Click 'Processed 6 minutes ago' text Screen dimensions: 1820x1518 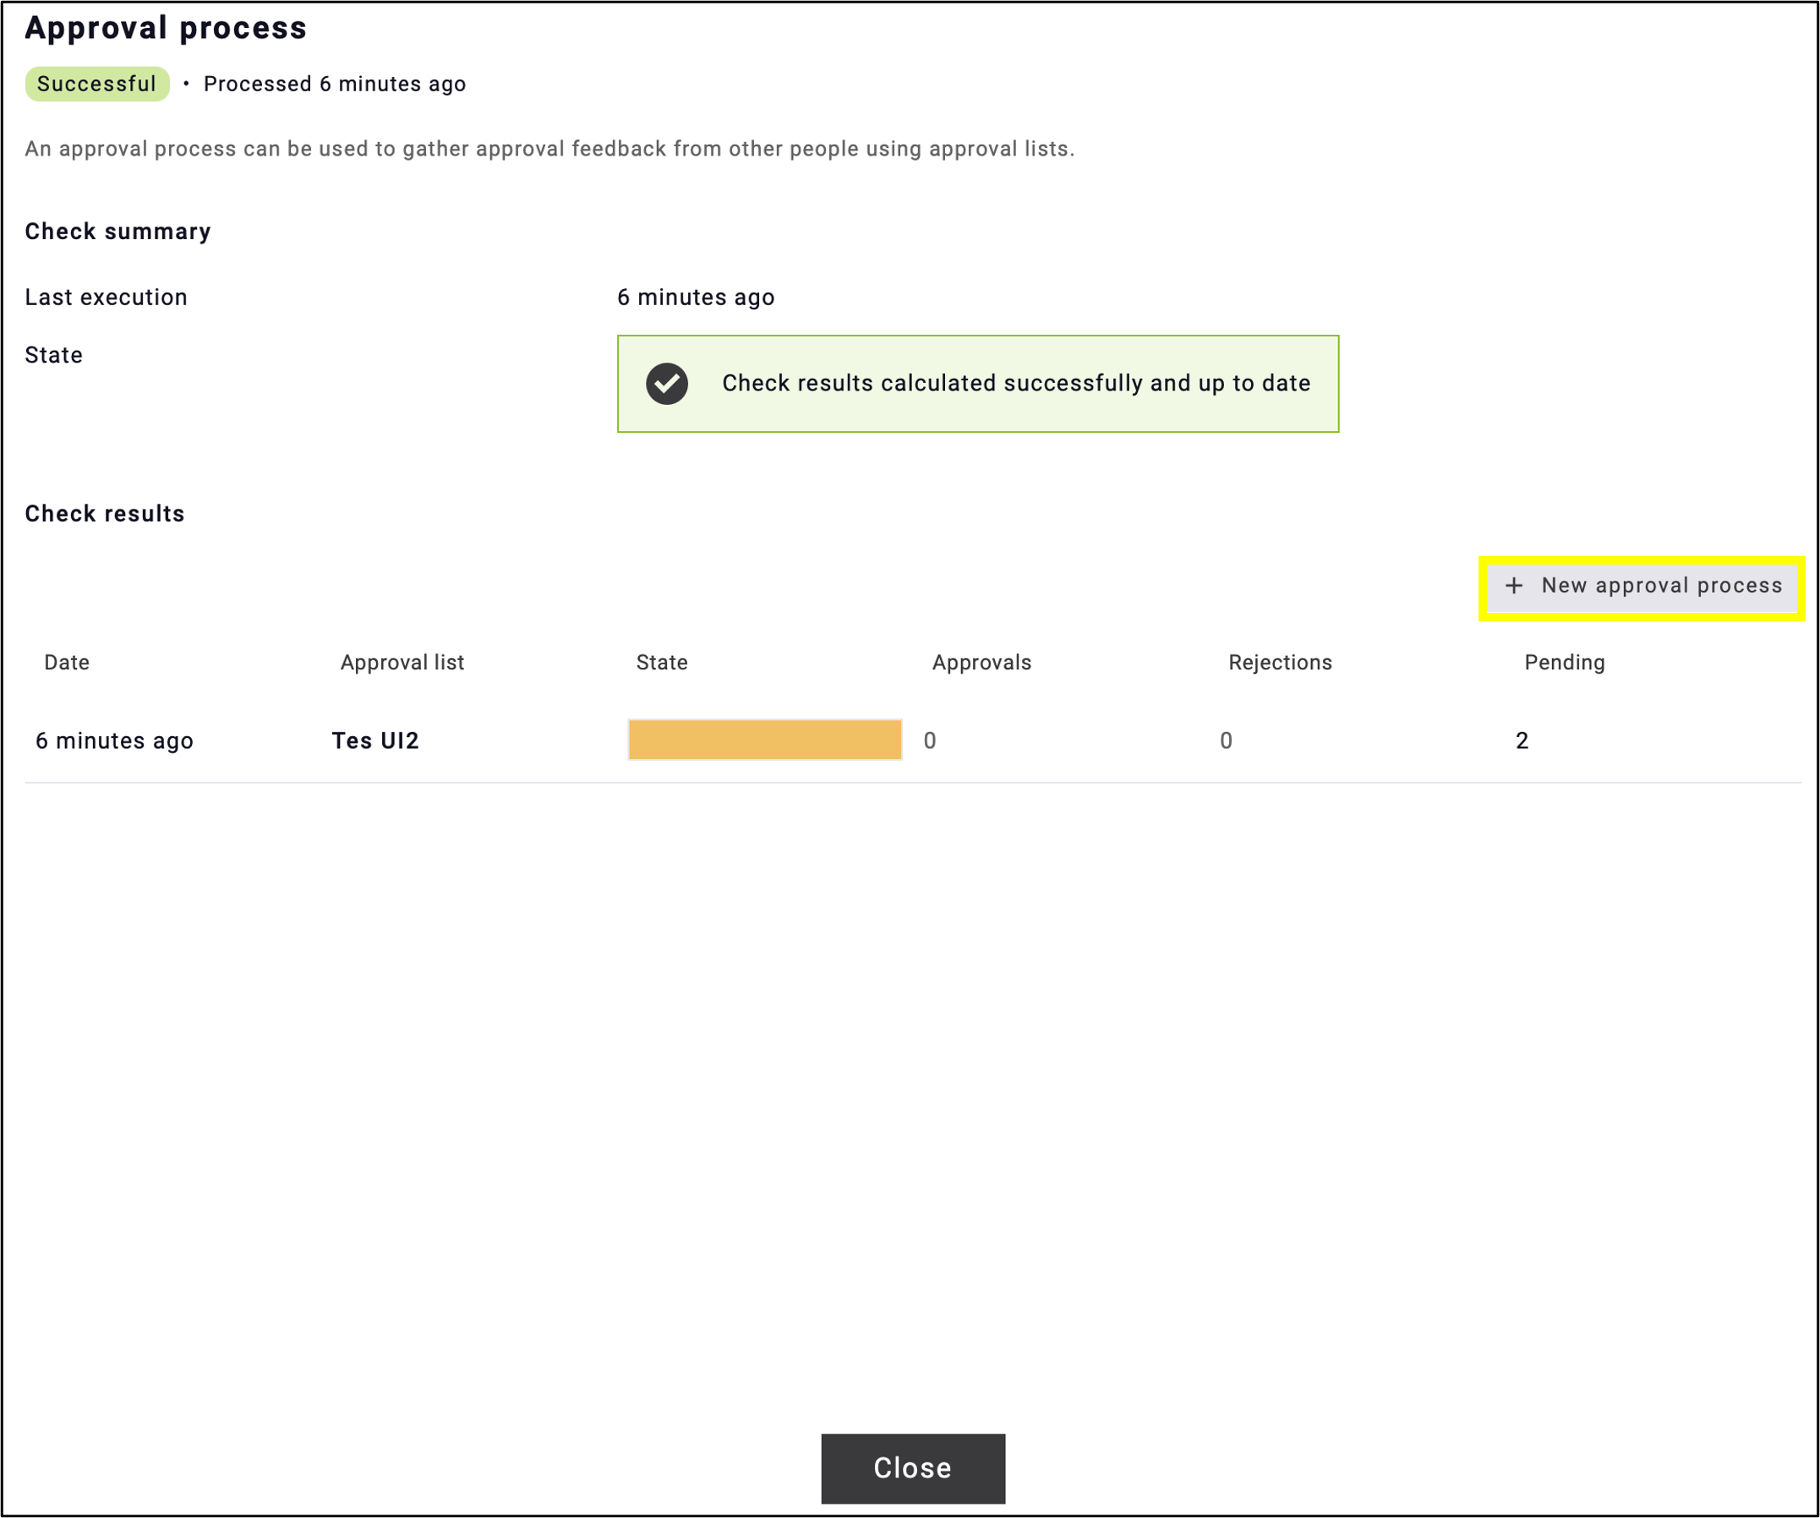[335, 84]
